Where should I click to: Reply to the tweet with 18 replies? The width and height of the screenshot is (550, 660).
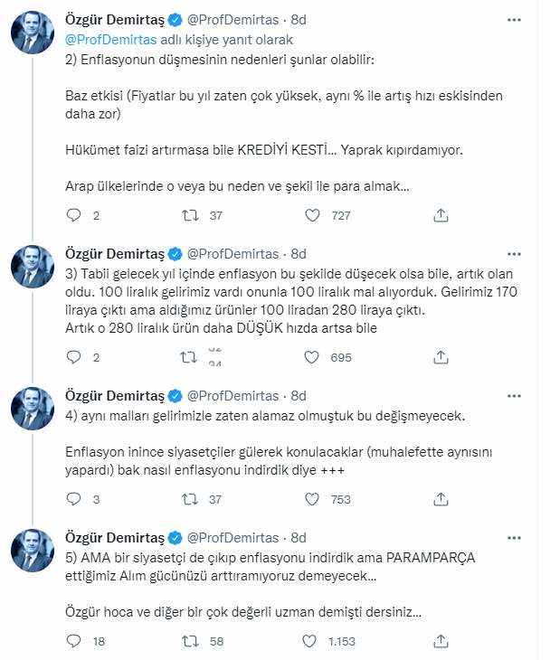[x=75, y=640]
